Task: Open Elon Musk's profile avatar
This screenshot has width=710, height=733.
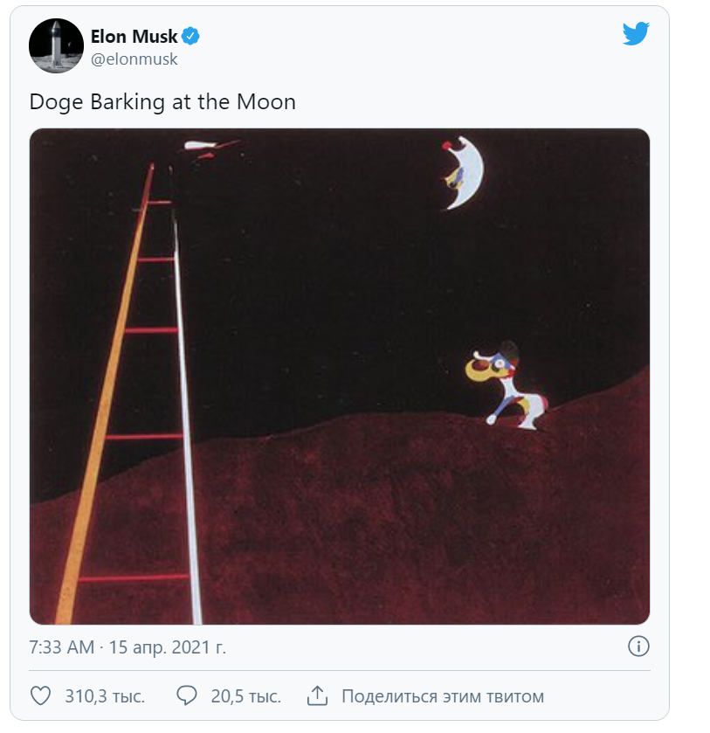Action: click(x=56, y=45)
